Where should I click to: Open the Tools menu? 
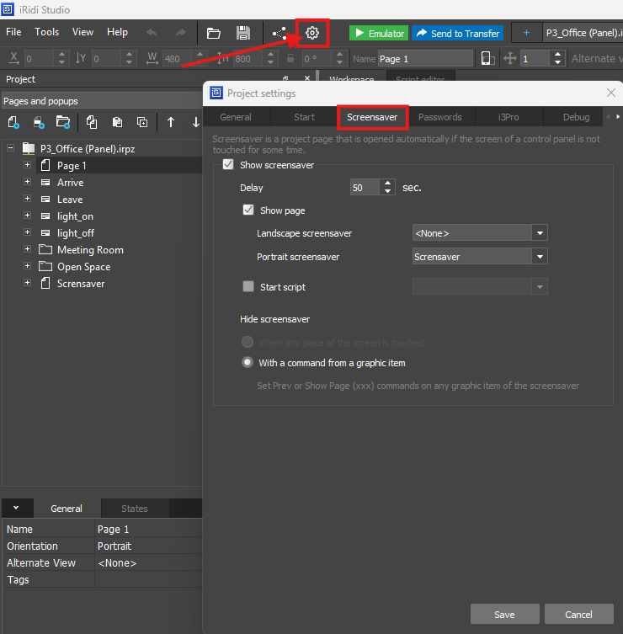47,32
